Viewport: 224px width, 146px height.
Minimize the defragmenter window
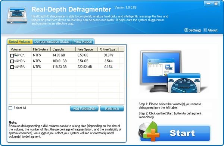[208, 4]
